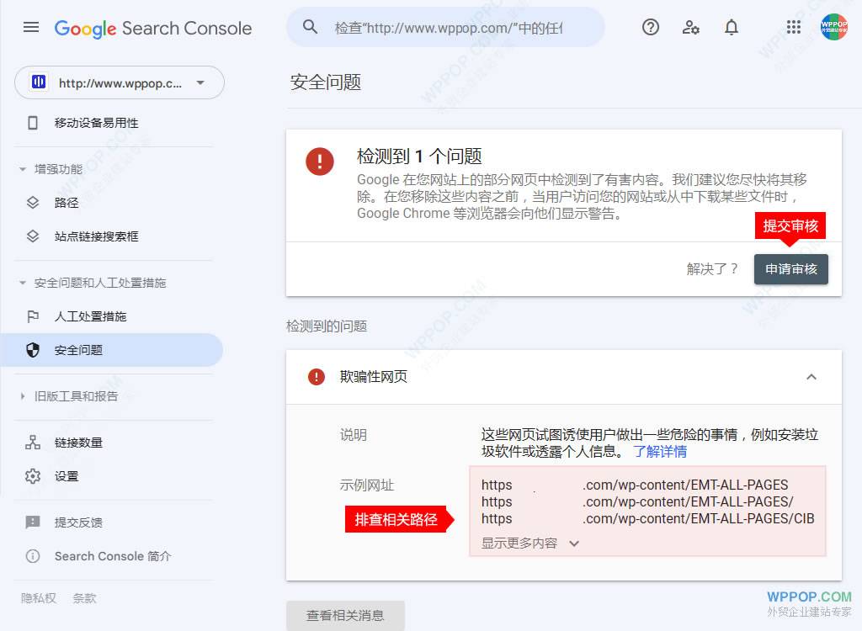The image size is (862, 631).
Task: Open the hamburger main menu
Action: (31, 27)
